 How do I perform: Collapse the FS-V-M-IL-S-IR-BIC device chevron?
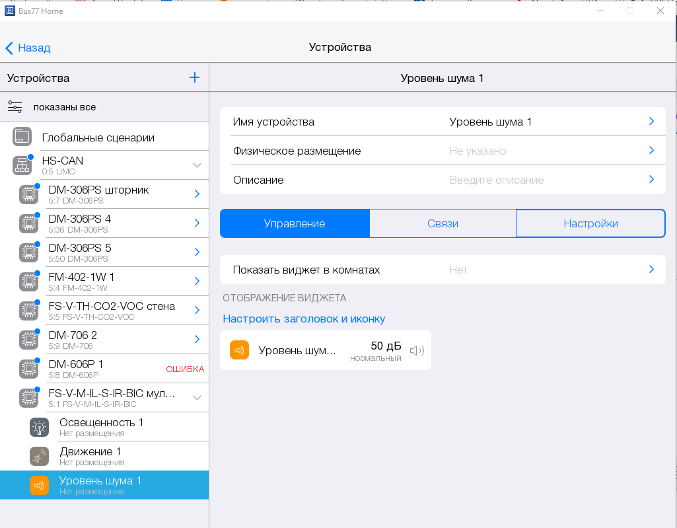197,398
